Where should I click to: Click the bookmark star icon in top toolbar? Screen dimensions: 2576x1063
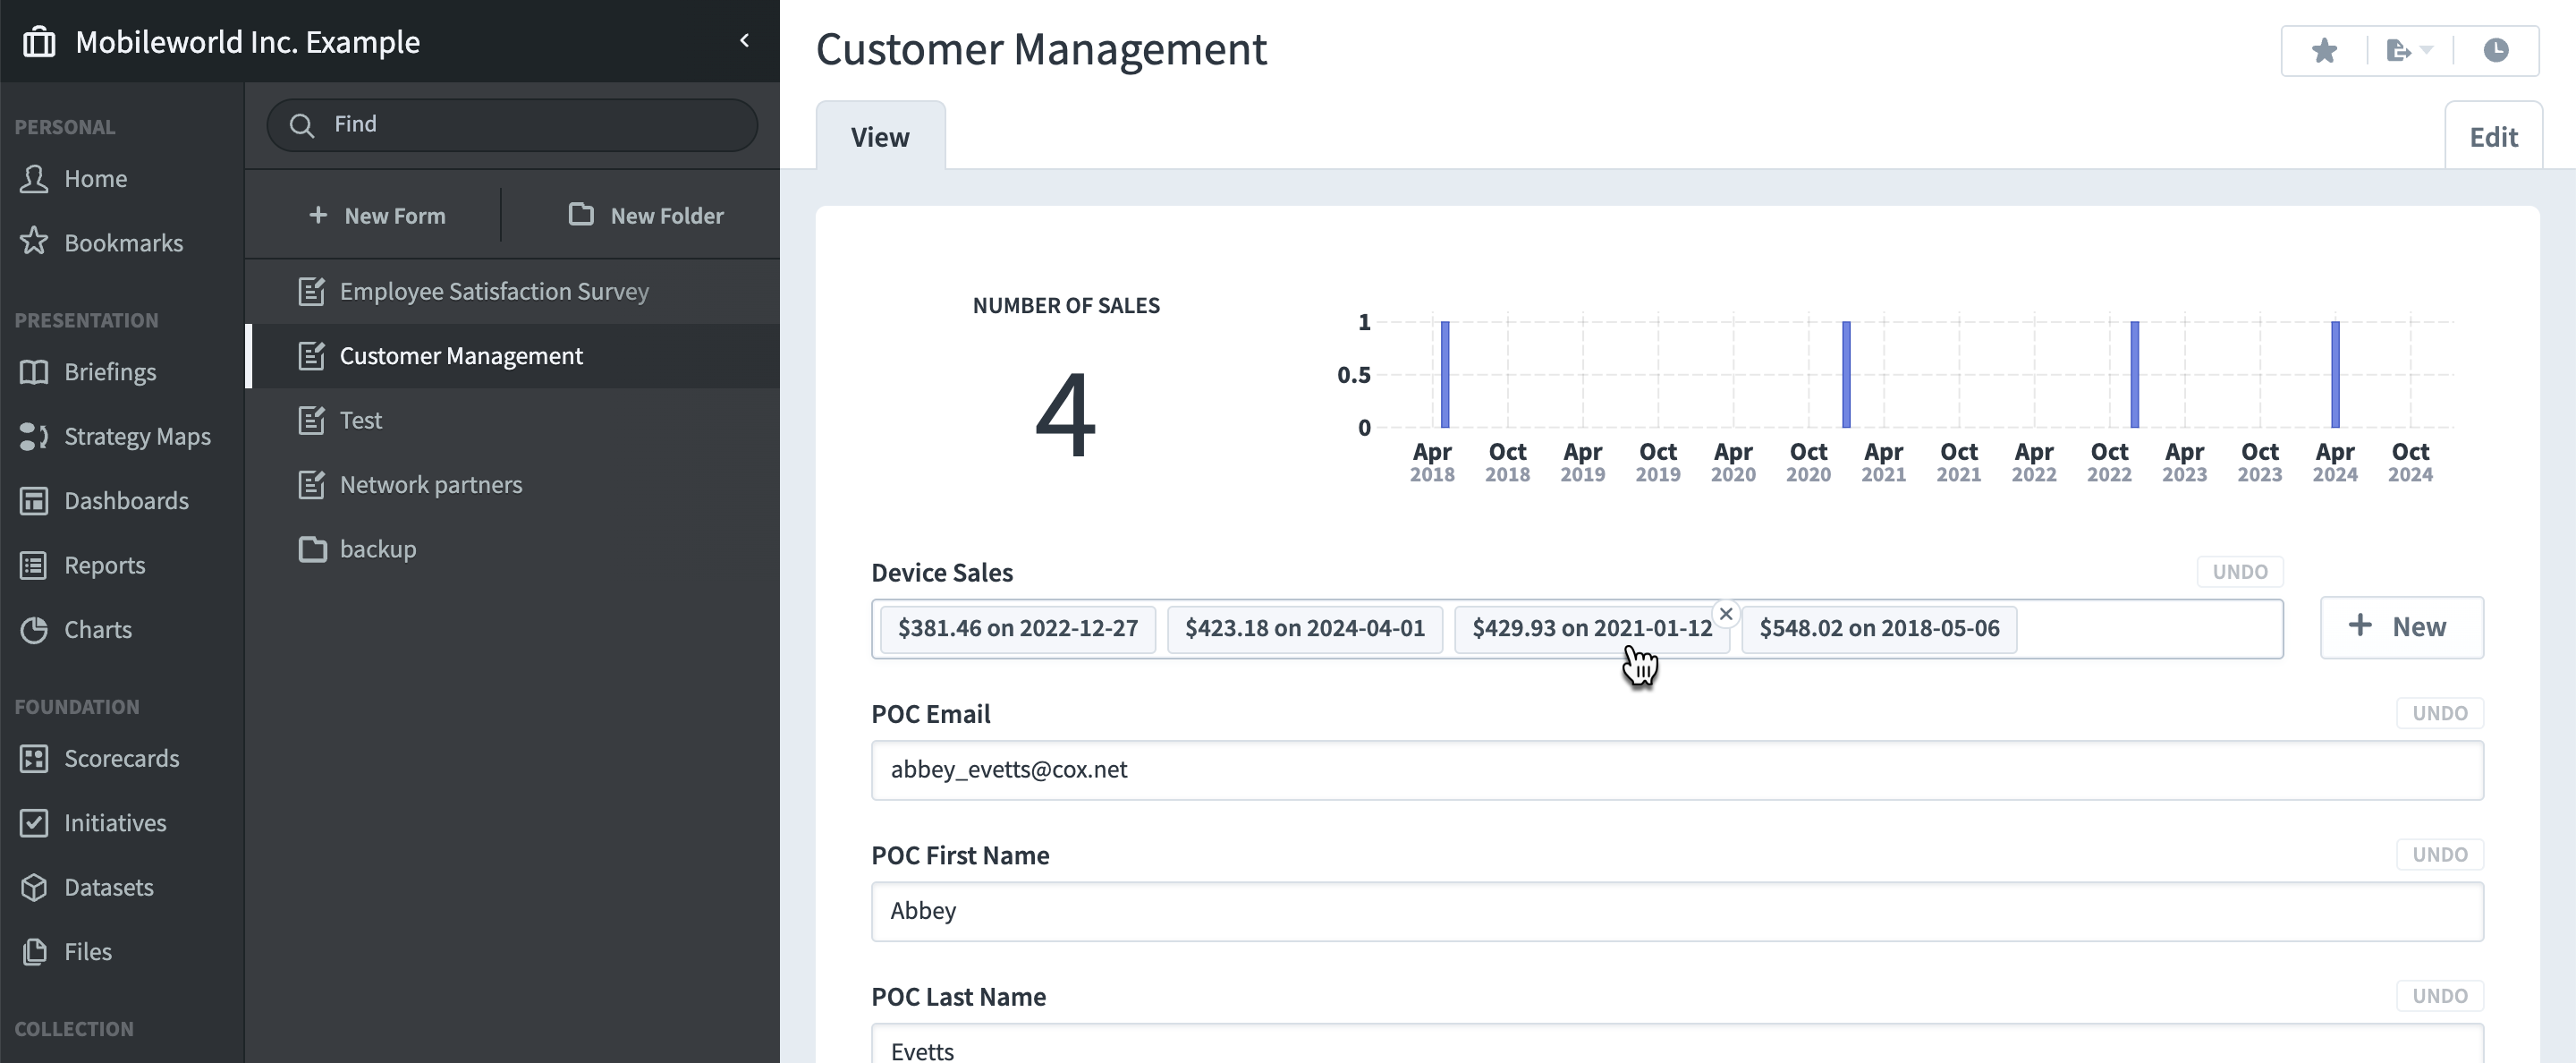tap(2324, 51)
